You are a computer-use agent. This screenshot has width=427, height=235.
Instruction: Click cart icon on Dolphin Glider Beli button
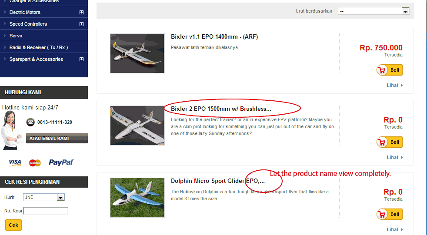click(382, 214)
